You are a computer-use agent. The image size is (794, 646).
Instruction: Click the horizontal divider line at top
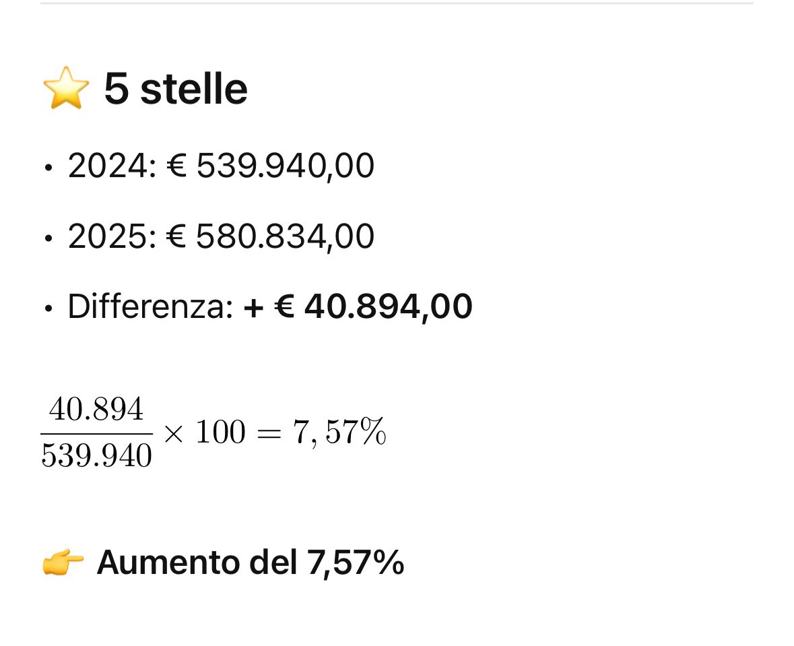point(397,3)
